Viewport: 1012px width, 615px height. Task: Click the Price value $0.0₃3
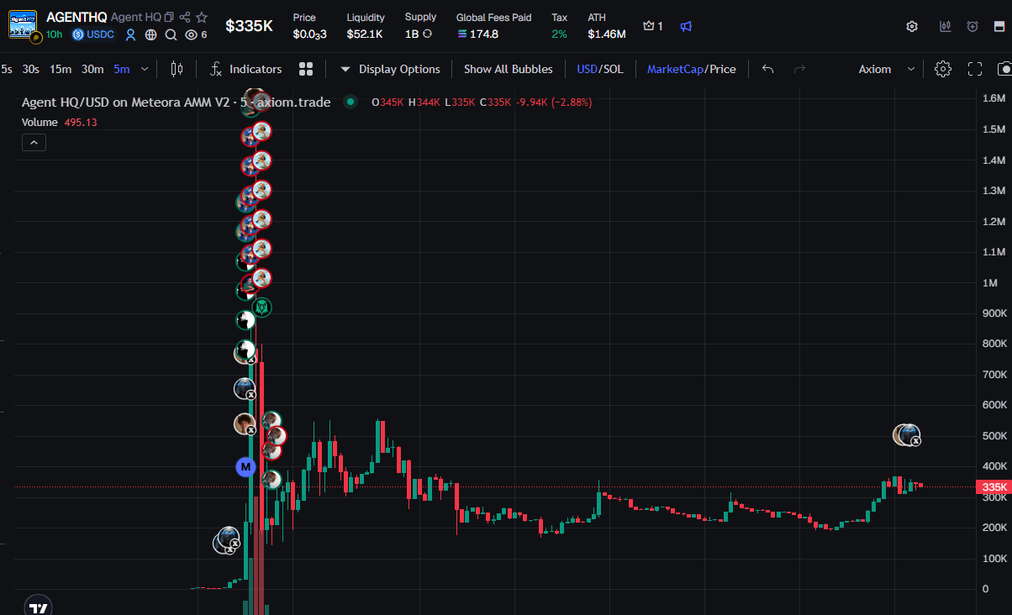click(x=310, y=34)
